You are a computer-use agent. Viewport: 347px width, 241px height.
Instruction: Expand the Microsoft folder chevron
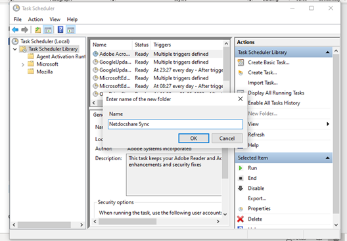pyautogui.click(x=23, y=64)
